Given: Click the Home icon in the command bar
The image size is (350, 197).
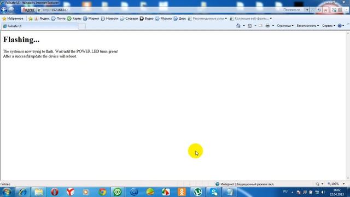Looking at the screenshot, I should 238,26.
